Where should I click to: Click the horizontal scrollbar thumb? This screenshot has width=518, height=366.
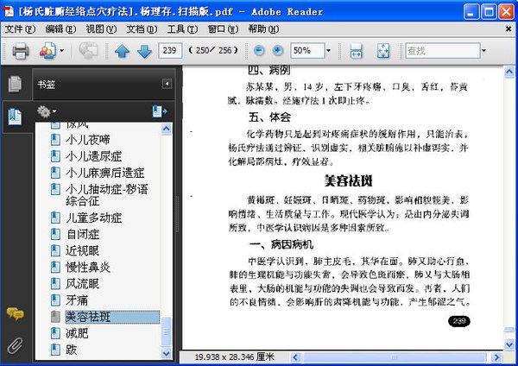(x=395, y=357)
